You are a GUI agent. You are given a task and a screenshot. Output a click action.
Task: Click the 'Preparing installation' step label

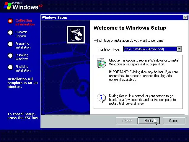23,45
